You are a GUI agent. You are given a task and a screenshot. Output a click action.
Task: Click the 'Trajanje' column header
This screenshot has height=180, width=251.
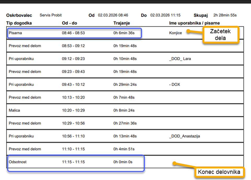122,23
